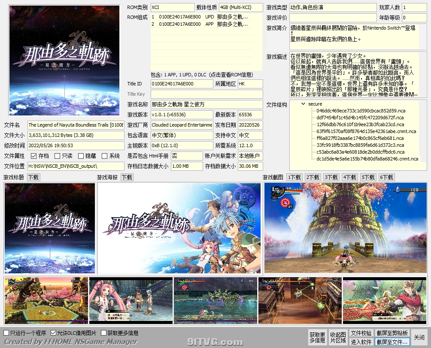431x348 pixels.
Task: Enable the 只读 checkbox
Action: pyautogui.click(x=57, y=156)
